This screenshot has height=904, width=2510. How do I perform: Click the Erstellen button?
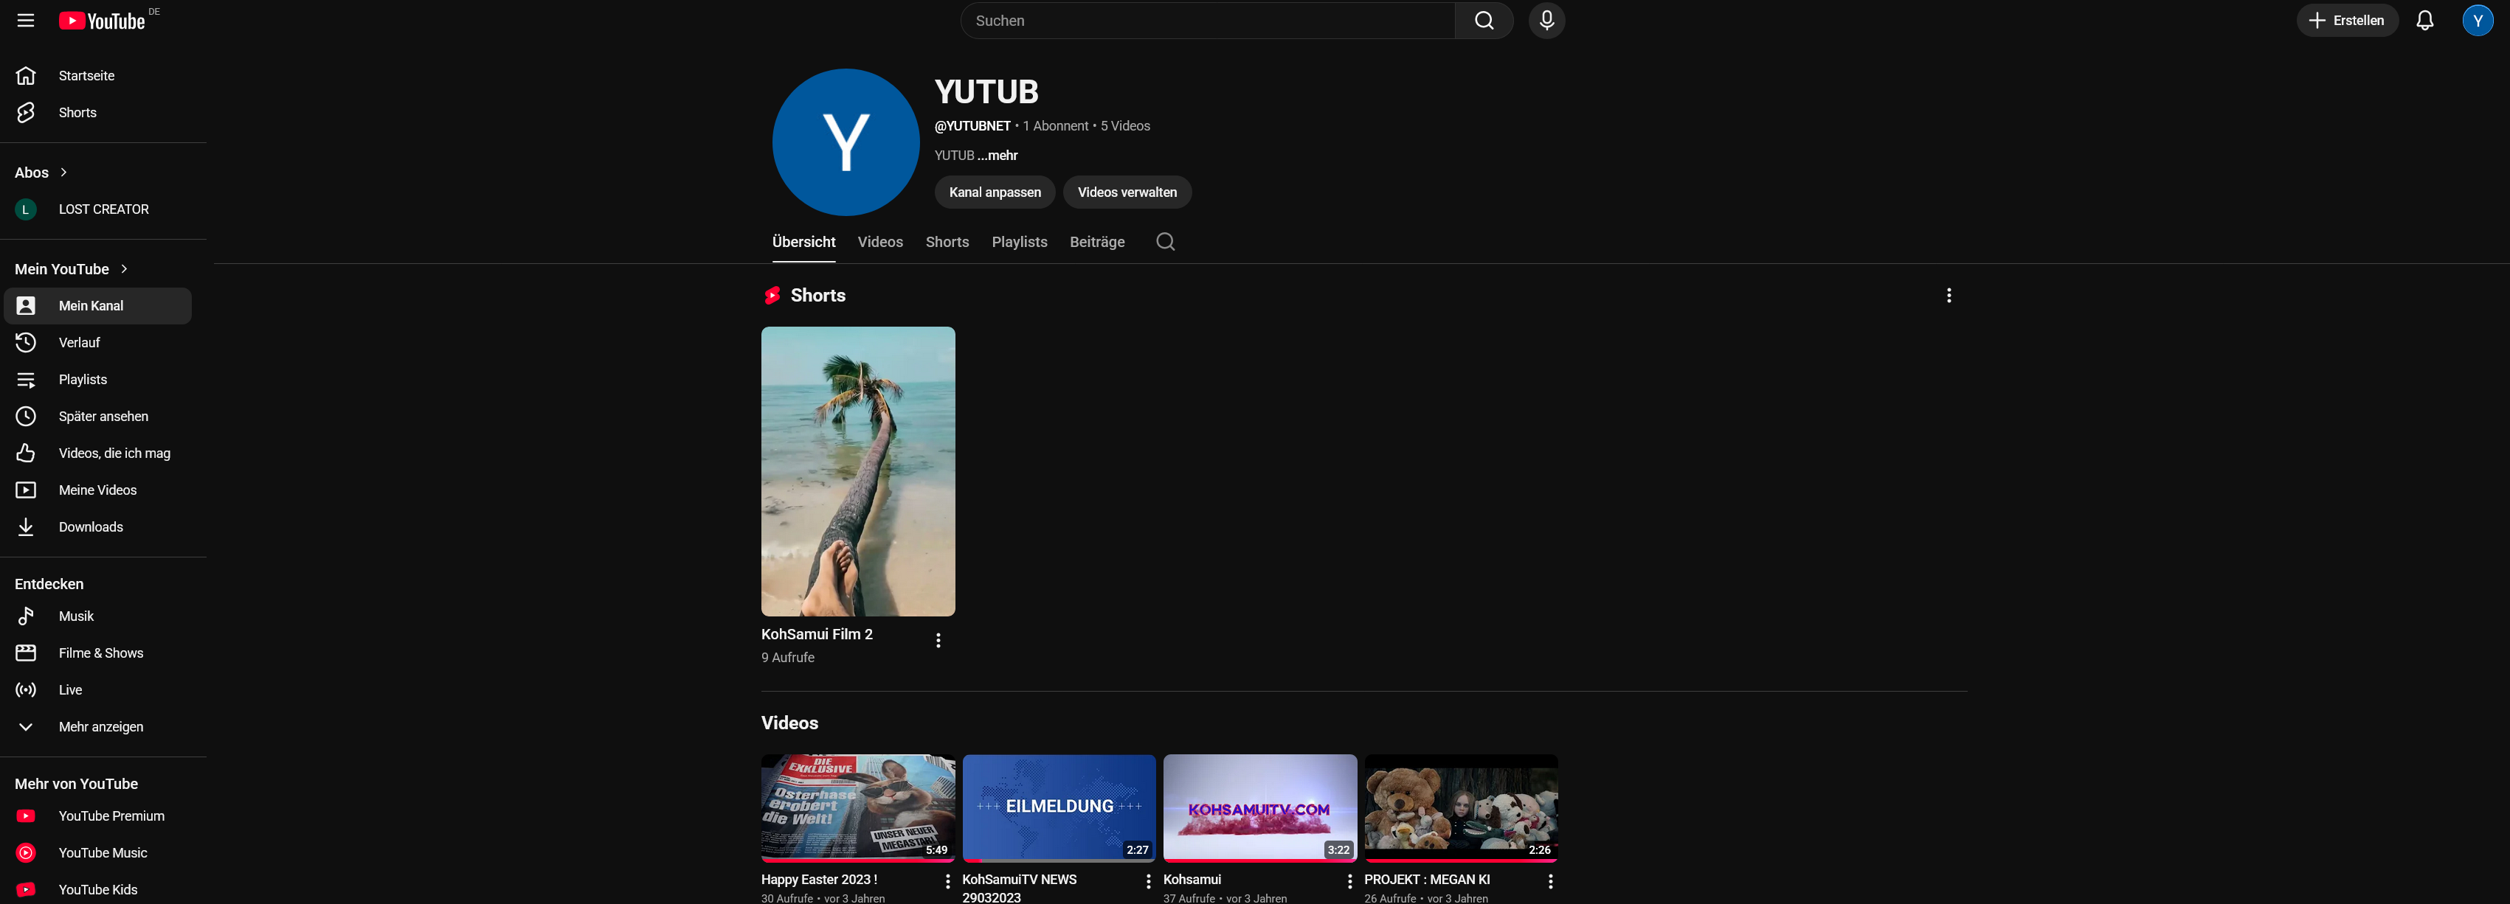click(2347, 21)
